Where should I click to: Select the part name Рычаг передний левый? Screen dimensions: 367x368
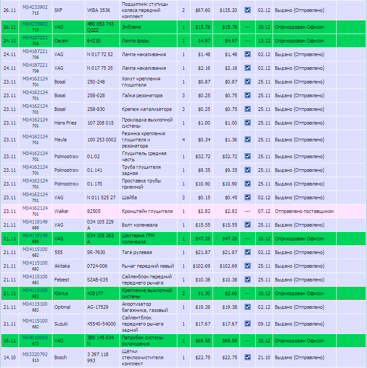(148, 266)
